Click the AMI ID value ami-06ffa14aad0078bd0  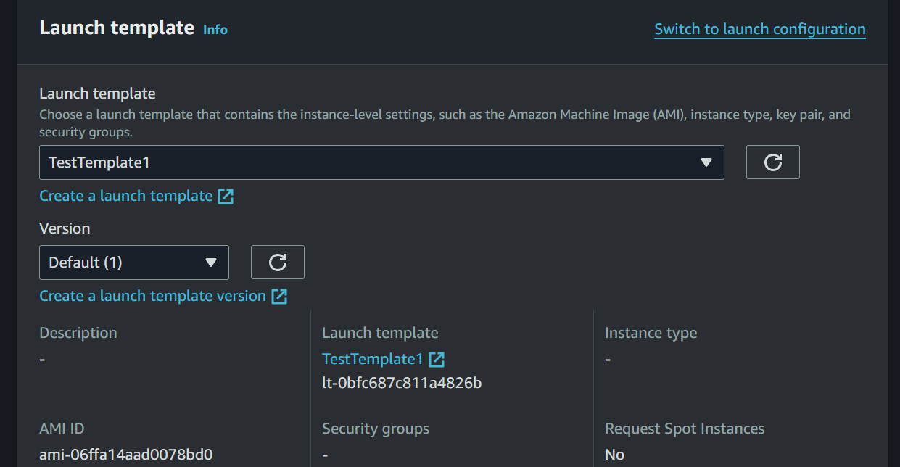point(126,455)
